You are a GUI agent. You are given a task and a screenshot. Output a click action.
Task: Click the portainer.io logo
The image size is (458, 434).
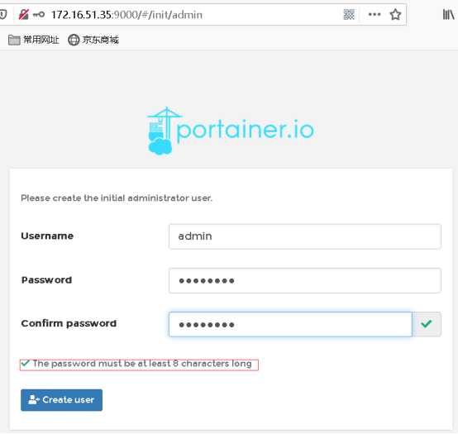click(x=230, y=131)
